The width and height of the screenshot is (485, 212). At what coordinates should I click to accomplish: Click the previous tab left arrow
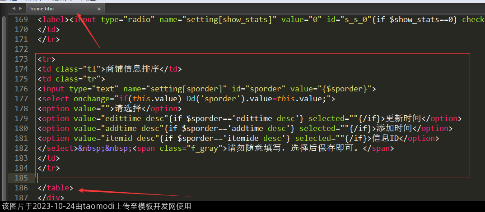[13, 9]
